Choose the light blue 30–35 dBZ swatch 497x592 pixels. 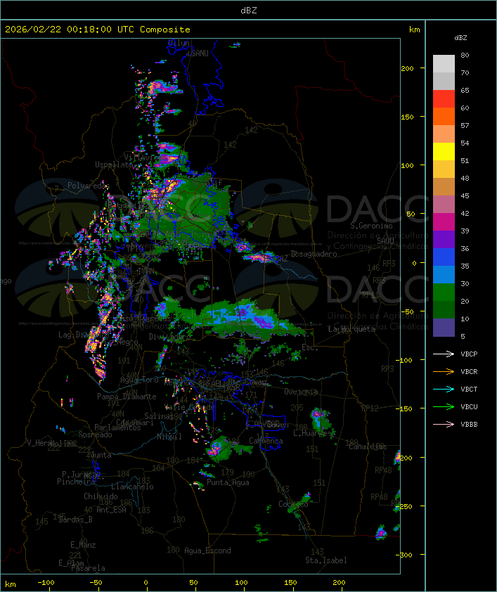pyautogui.click(x=444, y=275)
